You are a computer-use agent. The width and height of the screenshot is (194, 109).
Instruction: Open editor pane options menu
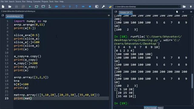pos(109,15)
